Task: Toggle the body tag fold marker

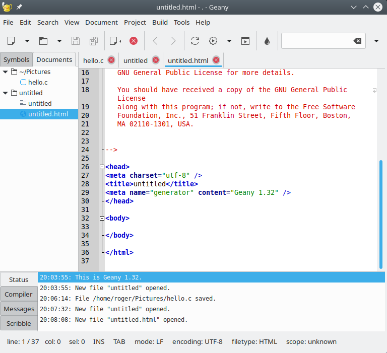Action: (102, 218)
